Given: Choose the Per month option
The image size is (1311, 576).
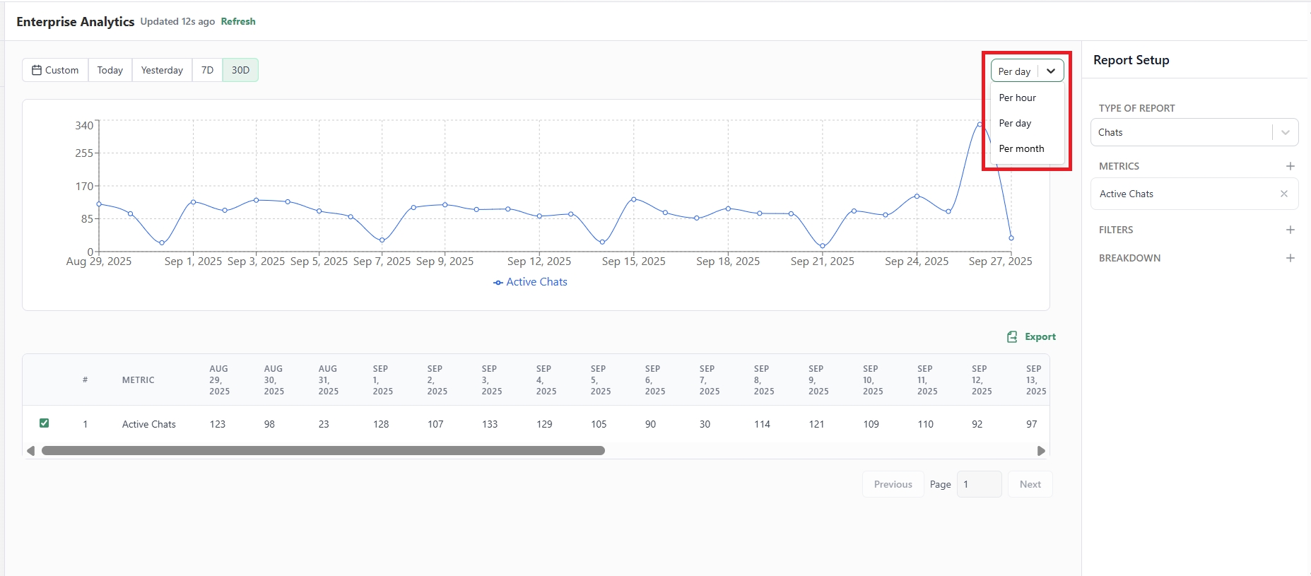Looking at the screenshot, I should pyautogui.click(x=1021, y=148).
